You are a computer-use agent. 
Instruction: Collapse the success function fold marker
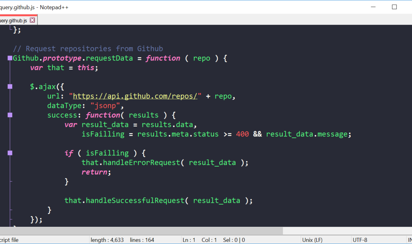(10, 115)
